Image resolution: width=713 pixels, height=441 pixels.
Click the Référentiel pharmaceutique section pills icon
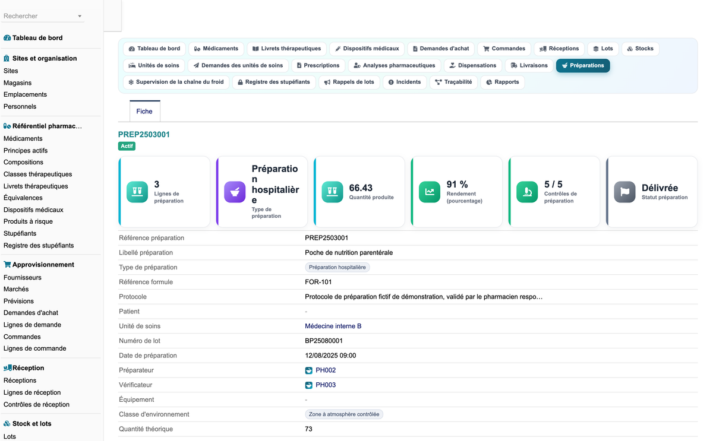point(7,126)
